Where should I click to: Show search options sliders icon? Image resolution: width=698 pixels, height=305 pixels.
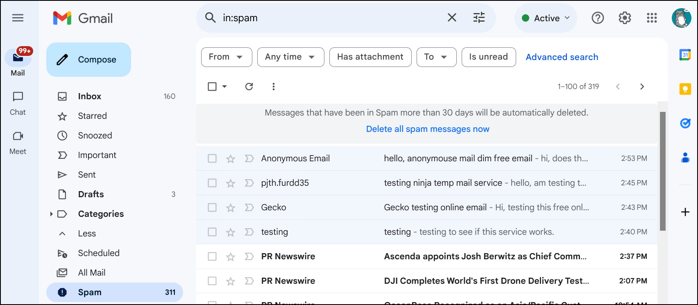point(479,18)
